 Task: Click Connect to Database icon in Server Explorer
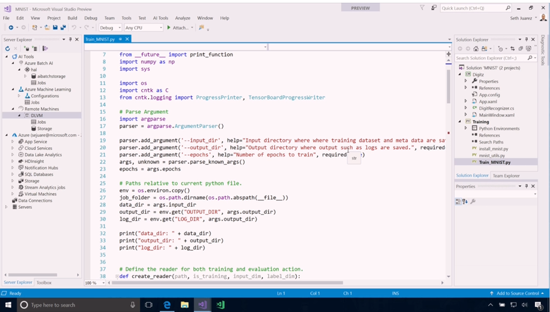(x=28, y=48)
